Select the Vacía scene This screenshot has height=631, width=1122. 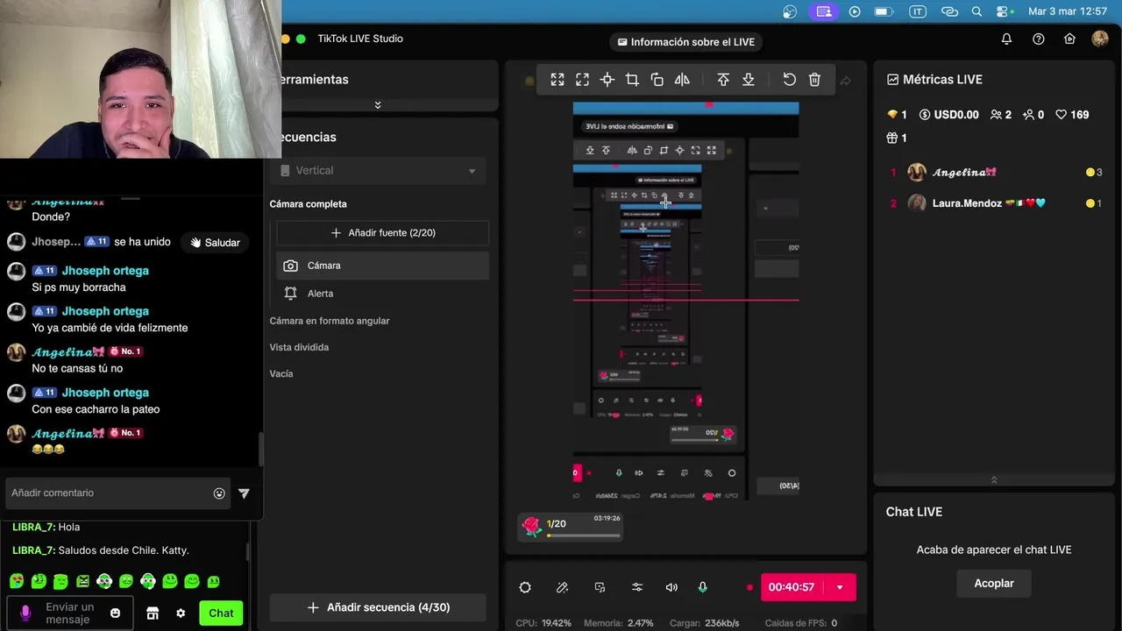(281, 373)
